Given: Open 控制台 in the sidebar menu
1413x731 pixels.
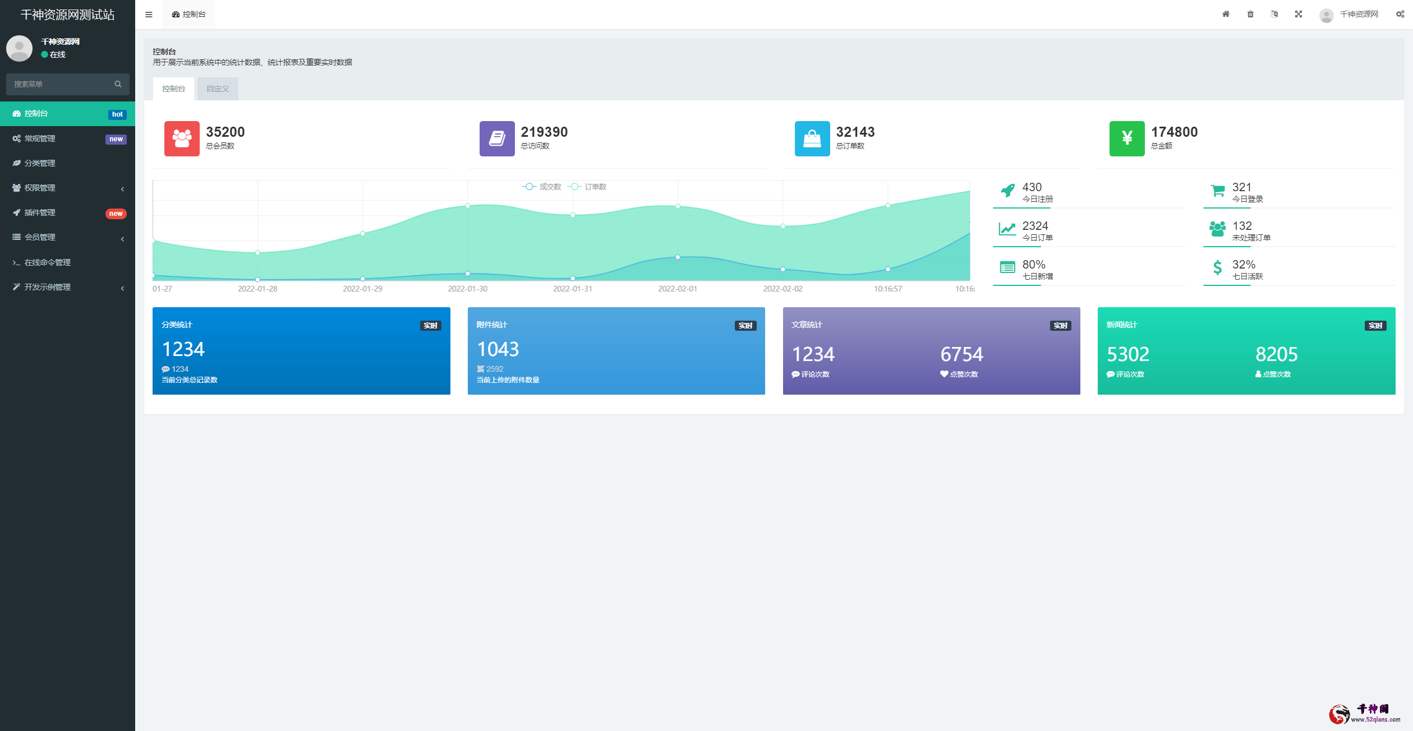Looking at the screenshot, I should pos(67,114).
